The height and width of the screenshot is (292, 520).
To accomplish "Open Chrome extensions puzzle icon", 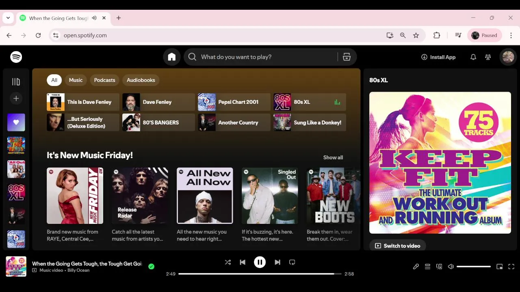I will pyautogui.click(x=437, y=35).
